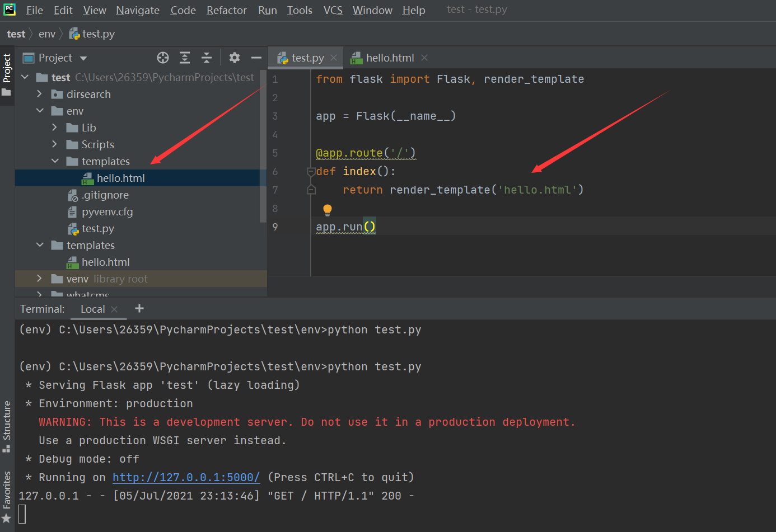Select test.py in the project tree
This screenshot has width=776, height=532.
click(x=98, y=228)
